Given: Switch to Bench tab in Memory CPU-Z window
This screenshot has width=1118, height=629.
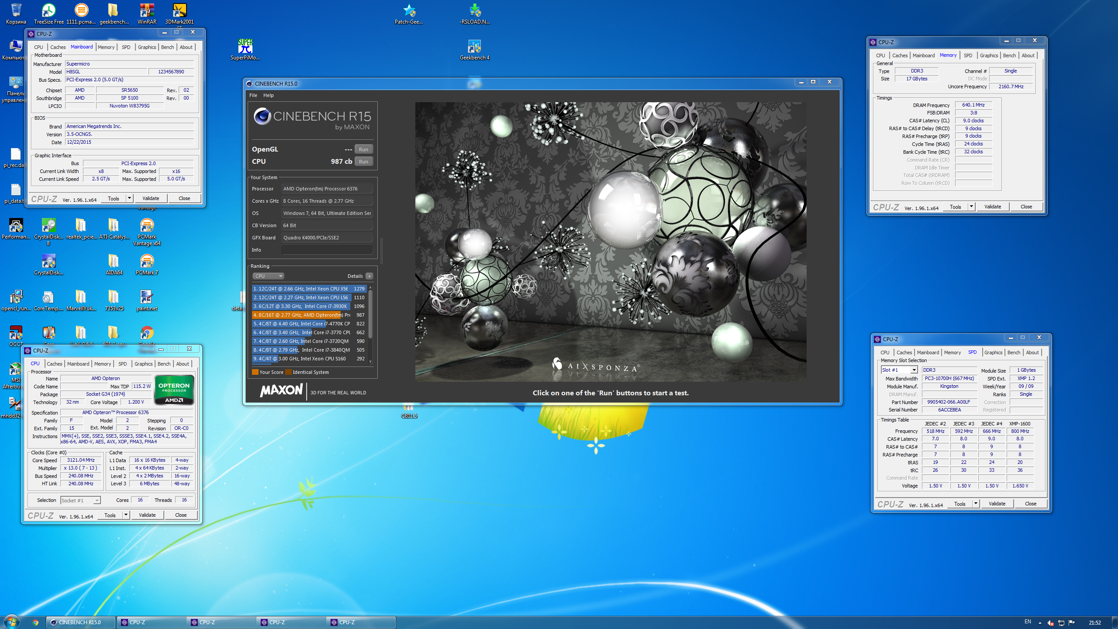Looking at the screenshot, I should coord(1009,55).
